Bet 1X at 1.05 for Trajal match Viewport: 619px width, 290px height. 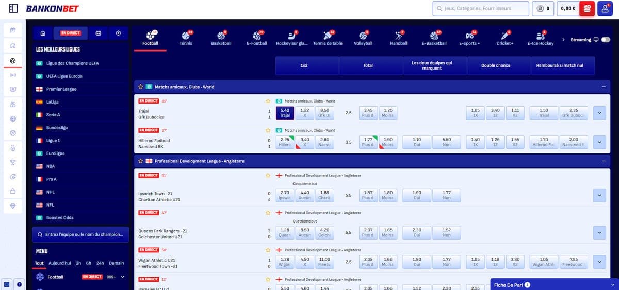[476, 113]
